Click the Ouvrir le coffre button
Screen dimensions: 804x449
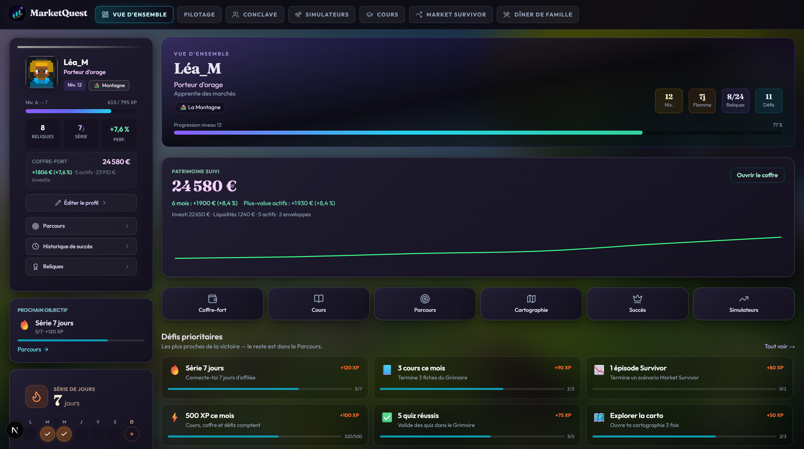[757, 175]
